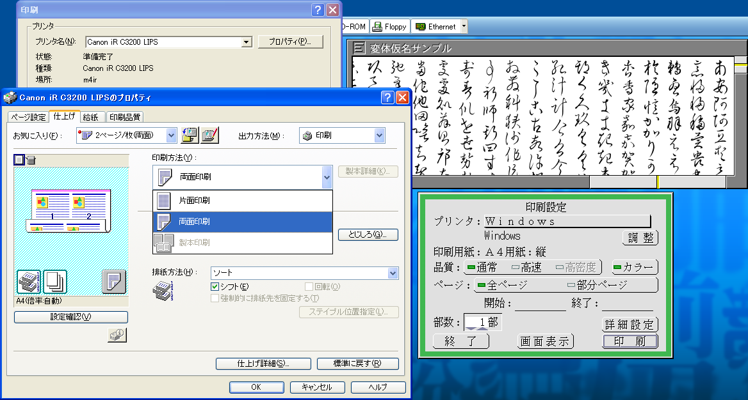
Task: Expand the 排紙方法 sort dropdown
Action: click(x=393, y=273)
